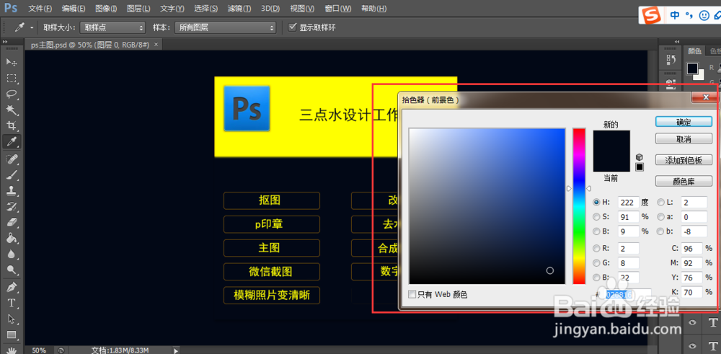
Task: Click 添加到色板 button
Action: click(684, 160)
